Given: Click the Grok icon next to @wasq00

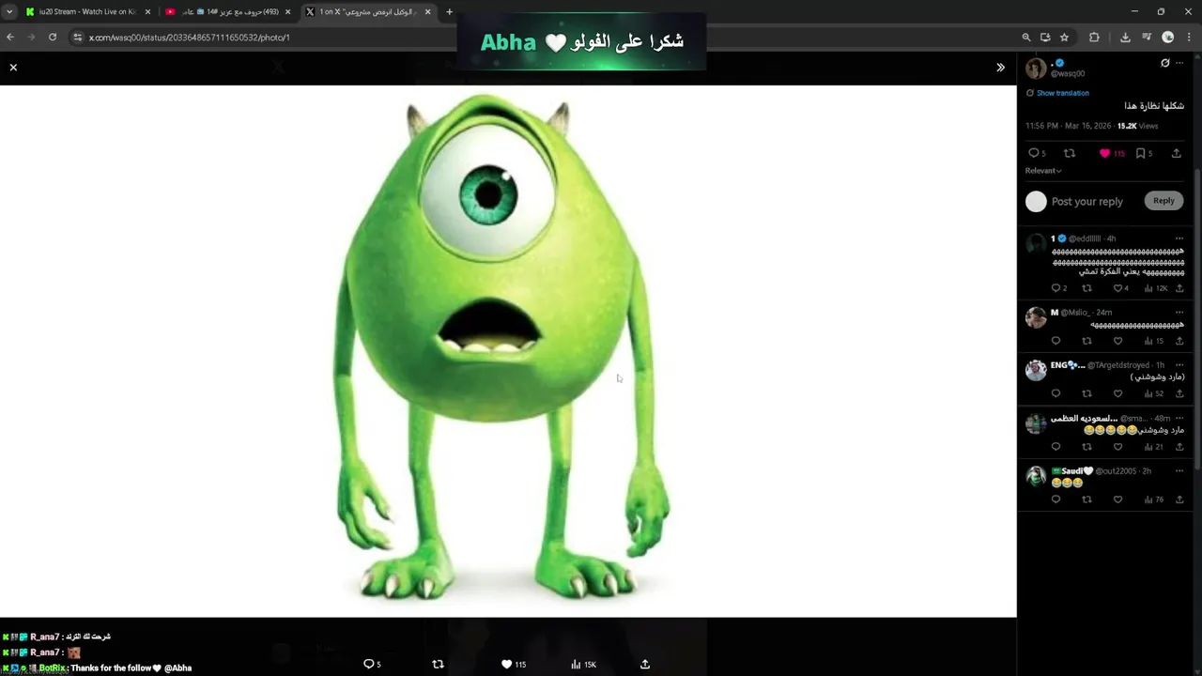Looking at the screenshot, I should click(x=1165, y=63).
